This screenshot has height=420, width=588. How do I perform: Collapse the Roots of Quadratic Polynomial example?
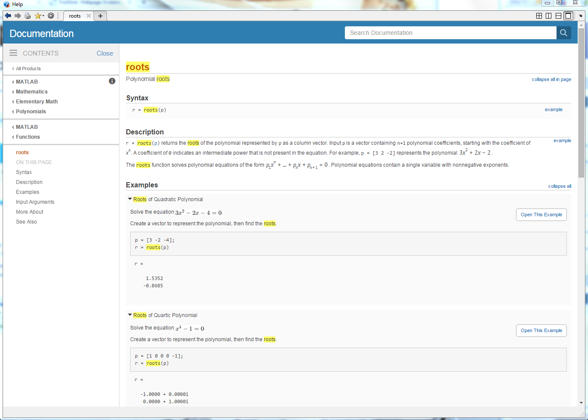tap(130, 199)
